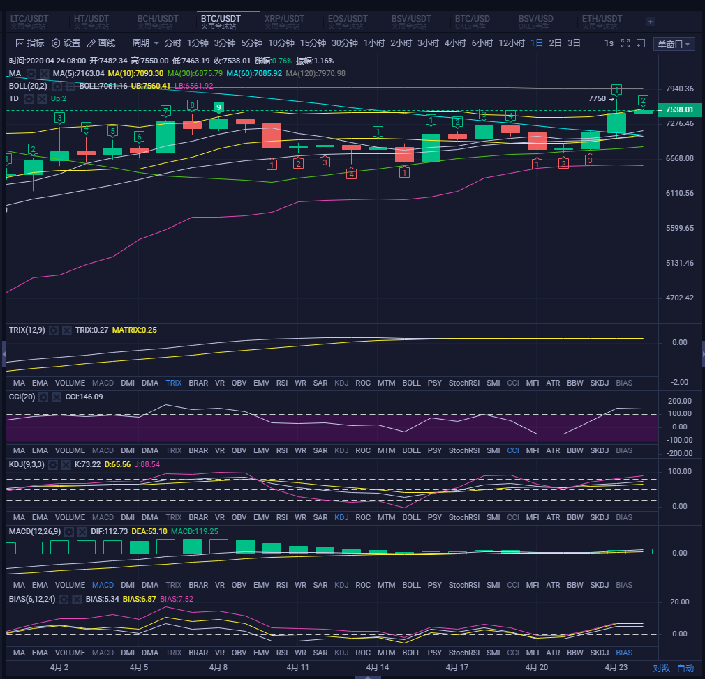This screenshot has height=679, width=705.
Task: Click the fullscreen expand icon
Action: tap(625, 43)
